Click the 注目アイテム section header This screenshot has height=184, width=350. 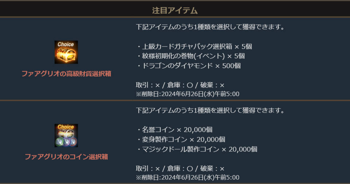tap(175, 11)
